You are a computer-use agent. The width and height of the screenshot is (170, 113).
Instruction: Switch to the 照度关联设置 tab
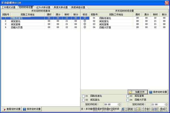pyautogui.click(x=61, y=7)
